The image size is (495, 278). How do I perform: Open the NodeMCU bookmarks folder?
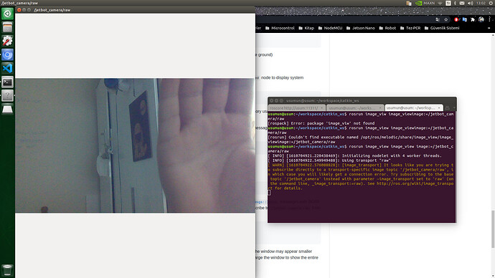pyautogui.click(x=330, y=28)
